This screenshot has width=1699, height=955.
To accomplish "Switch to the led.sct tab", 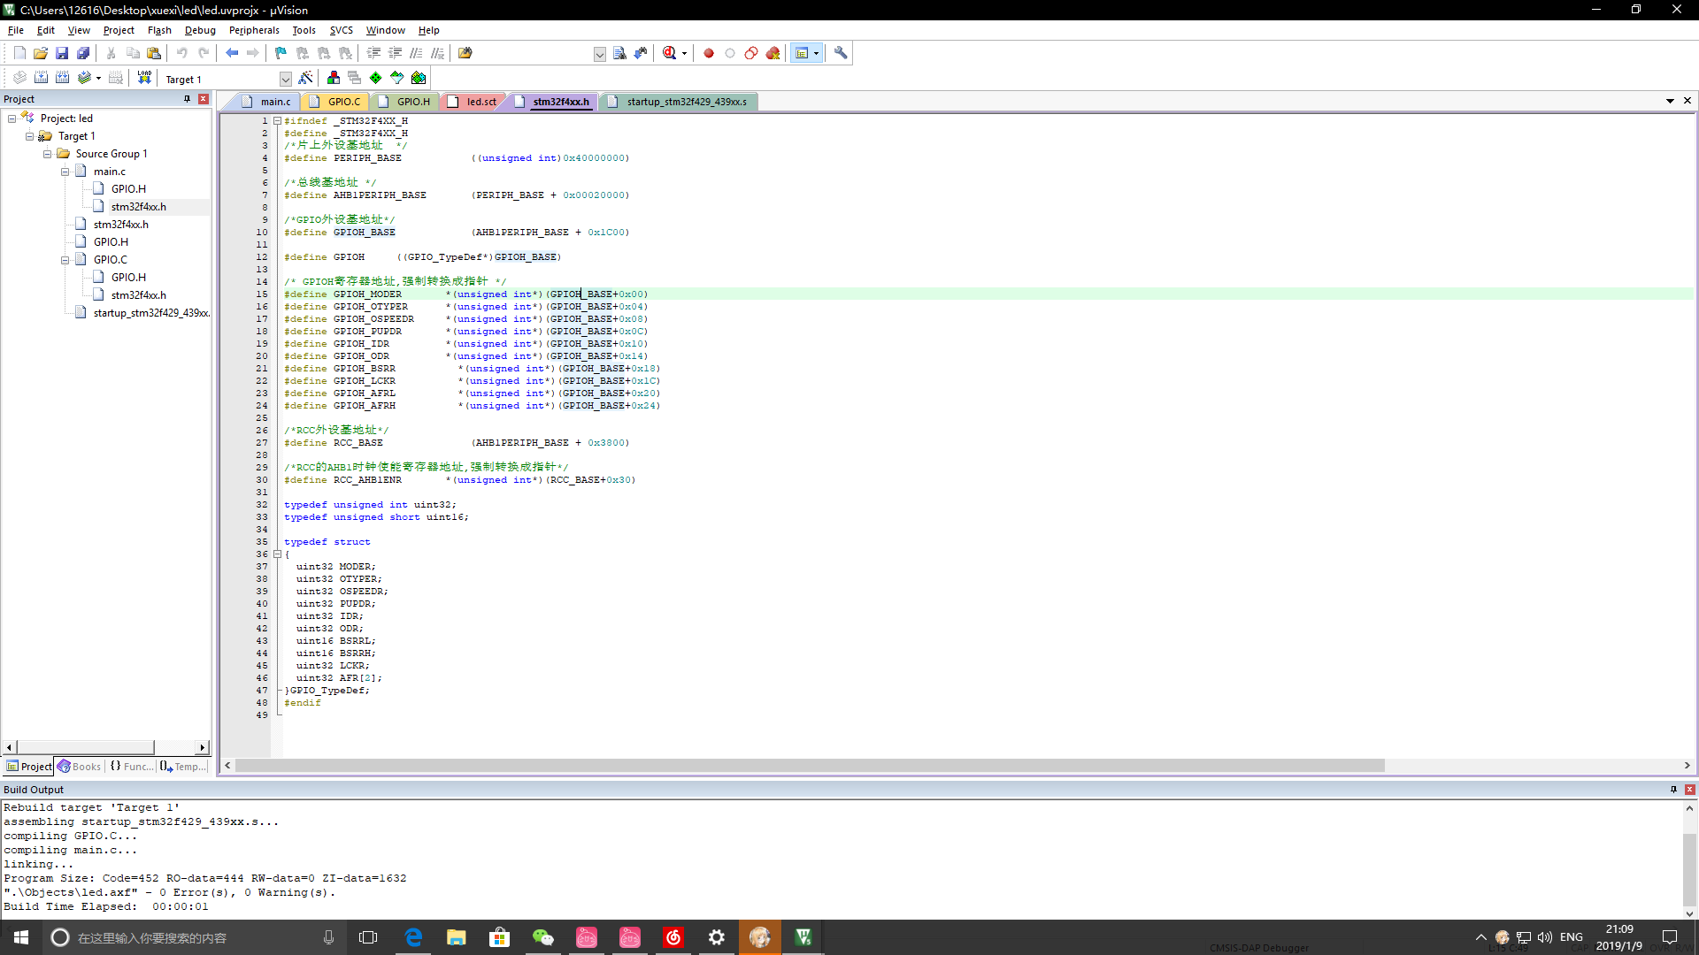I will coord(480,102).
